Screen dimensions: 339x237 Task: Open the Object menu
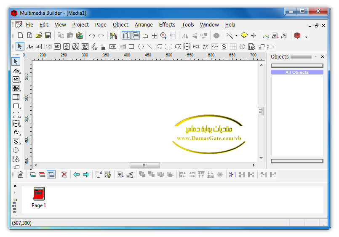tap(120, 25)
